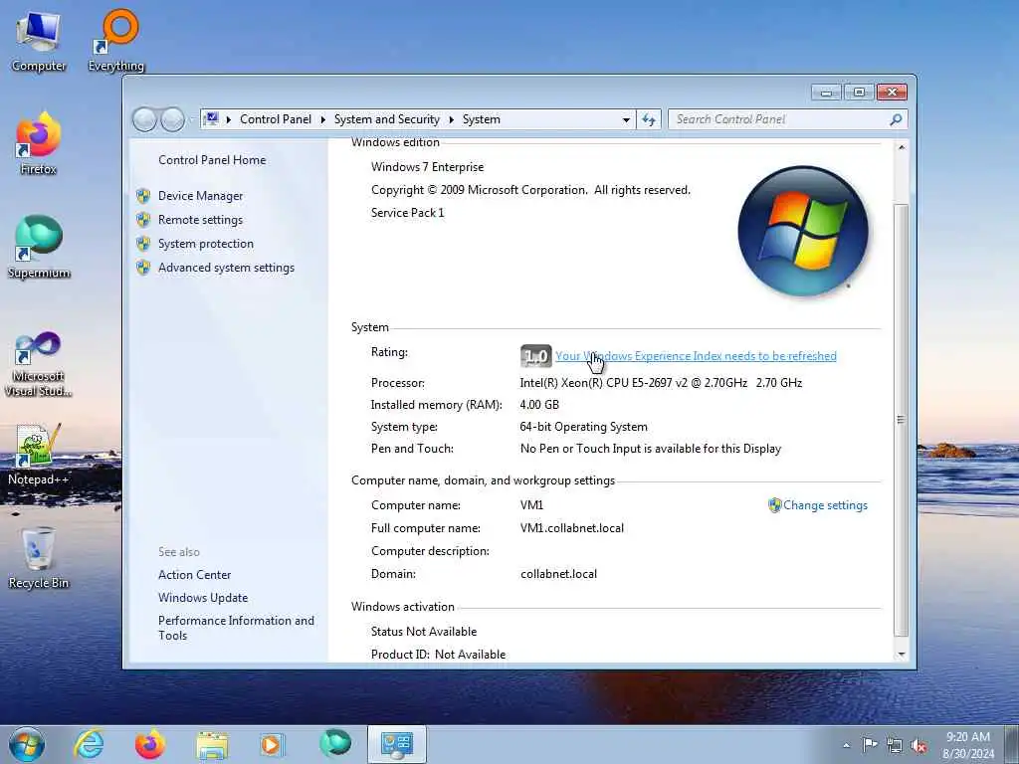
Task: Open the Computer desktop icon
Action: click(39, 42)
